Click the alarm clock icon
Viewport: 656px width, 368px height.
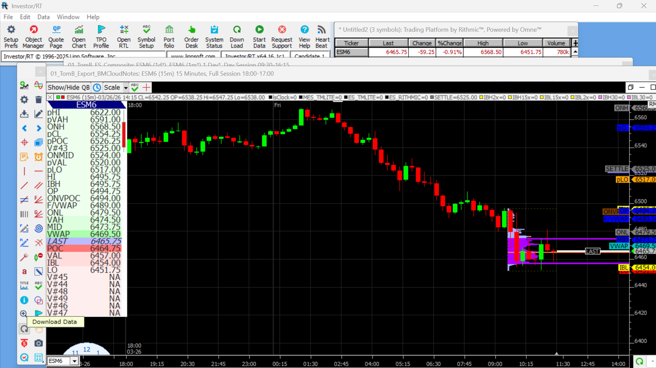tap(39, 157)
